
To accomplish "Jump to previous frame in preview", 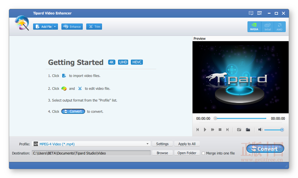I will 198,130.
